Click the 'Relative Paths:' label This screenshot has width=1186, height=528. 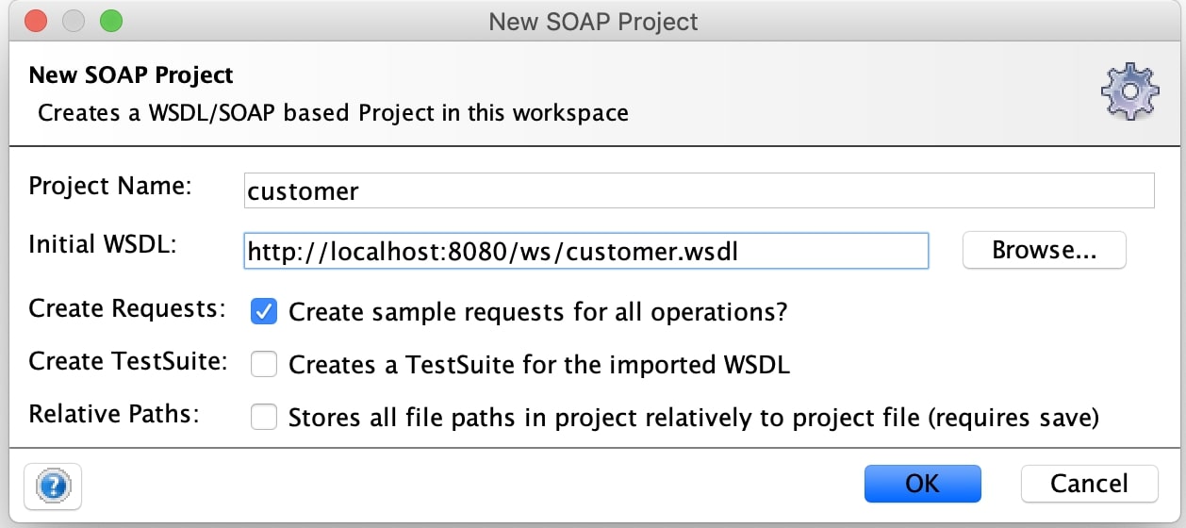[x=114, y=414]
